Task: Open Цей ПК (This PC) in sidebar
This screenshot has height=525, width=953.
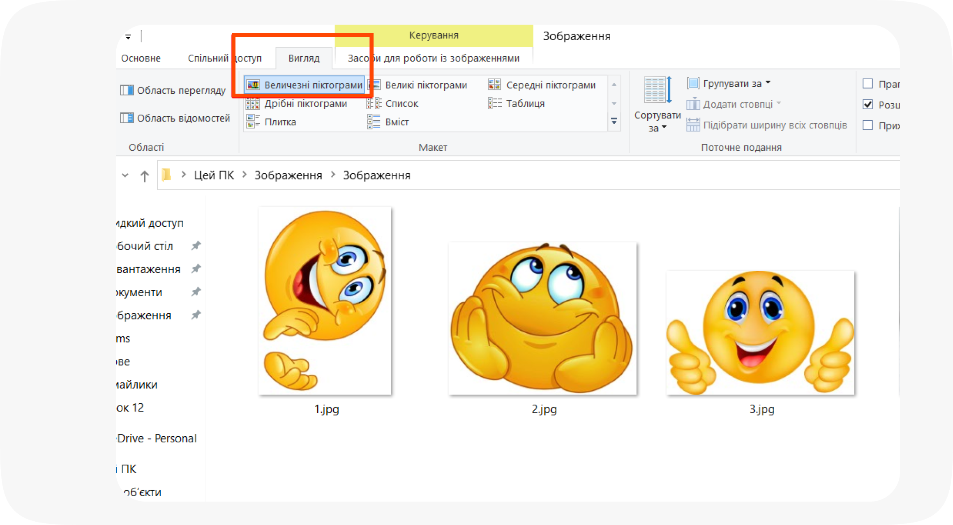Action: (x=127, y=469)
